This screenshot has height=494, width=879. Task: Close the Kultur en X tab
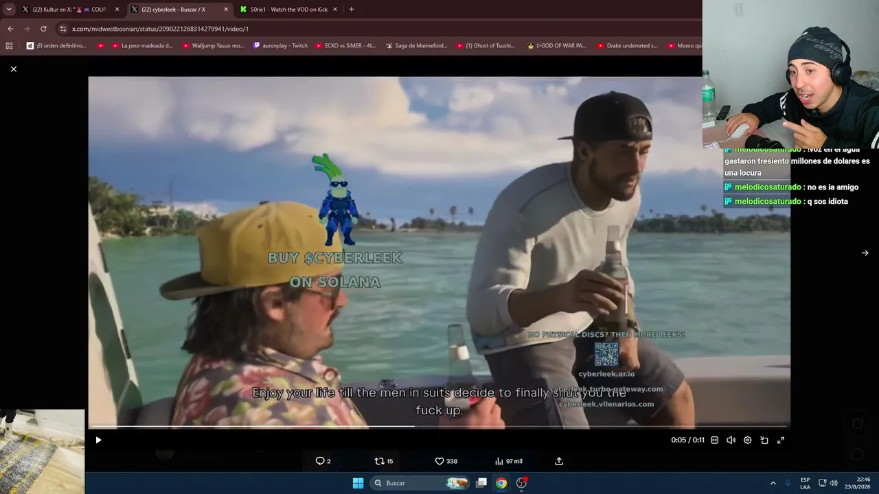117,10
